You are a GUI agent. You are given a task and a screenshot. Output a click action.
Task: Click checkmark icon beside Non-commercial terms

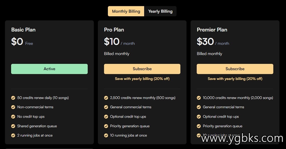[x=13, y=107]
